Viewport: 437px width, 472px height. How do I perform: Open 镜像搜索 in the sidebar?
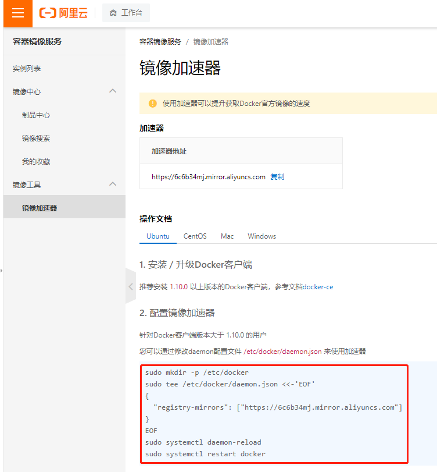[x=36, y=138]
